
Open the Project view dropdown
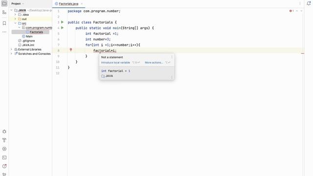(x=18, y=3)
